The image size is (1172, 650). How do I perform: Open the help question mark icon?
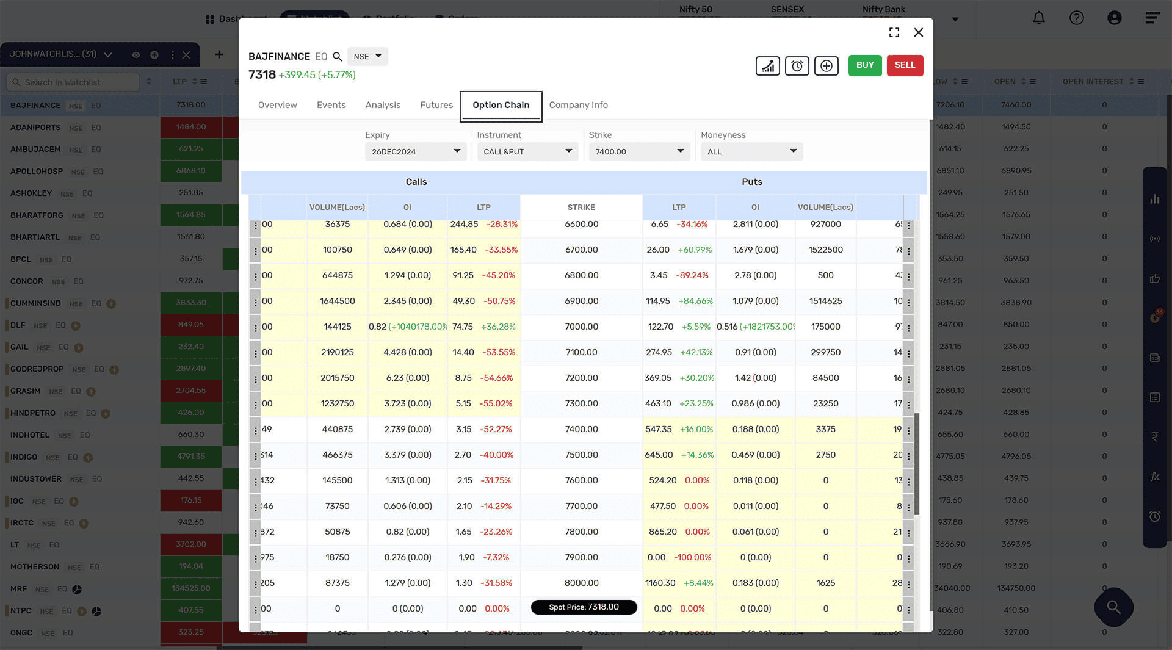[x=1076, y=18]
